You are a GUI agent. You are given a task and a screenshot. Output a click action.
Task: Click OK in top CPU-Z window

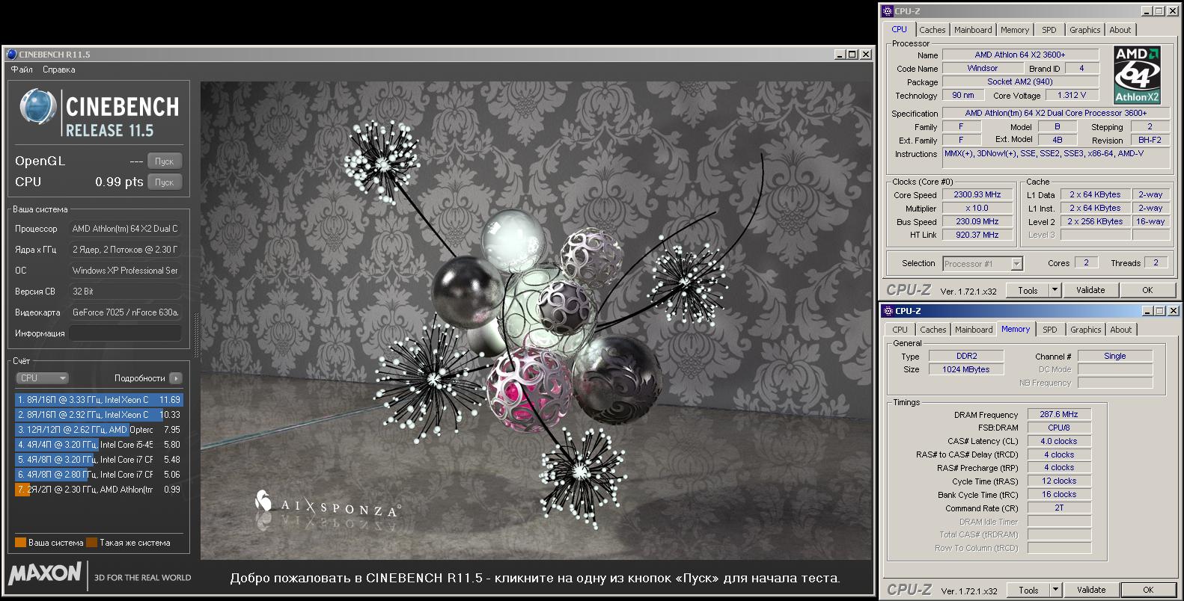(1147, 290)
